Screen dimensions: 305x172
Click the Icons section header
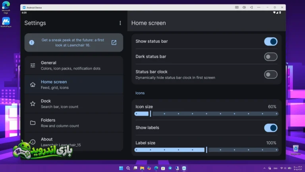140,93
